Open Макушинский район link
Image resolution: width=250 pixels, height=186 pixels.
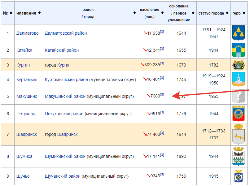65,96
